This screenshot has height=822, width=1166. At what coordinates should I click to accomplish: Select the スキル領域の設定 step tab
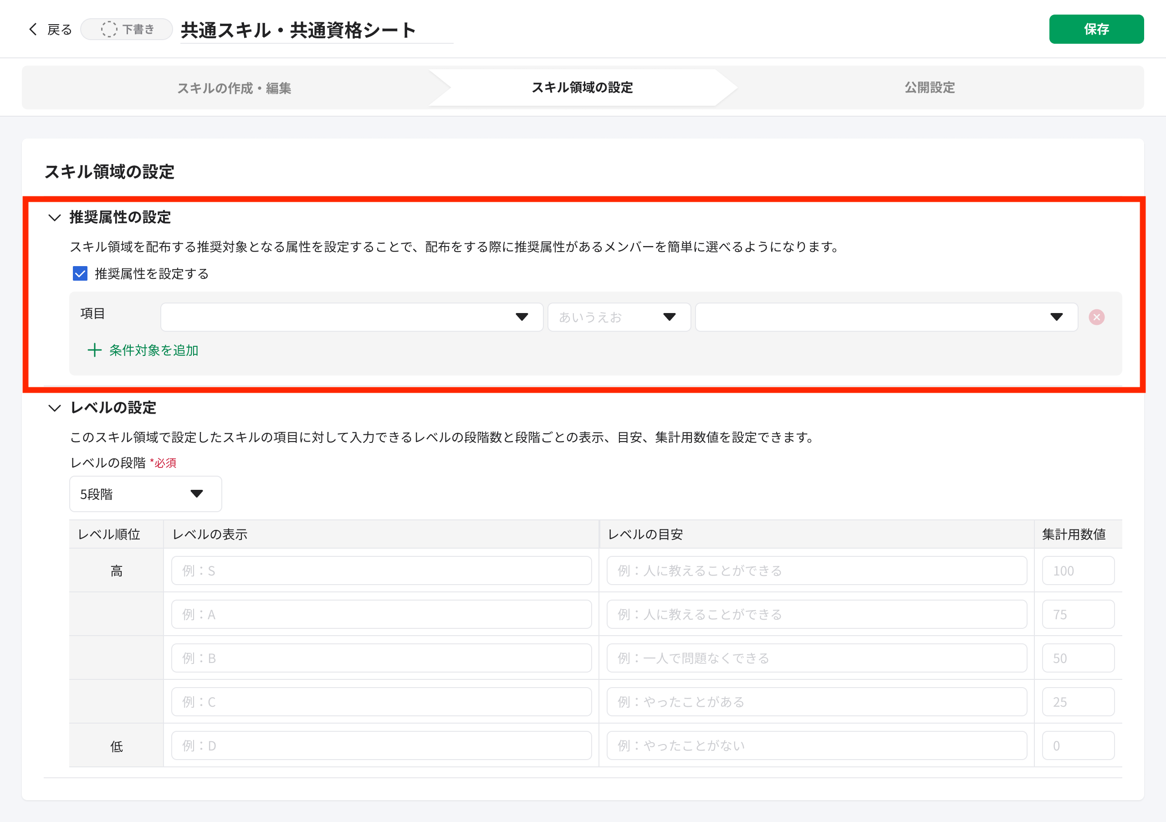583,87
